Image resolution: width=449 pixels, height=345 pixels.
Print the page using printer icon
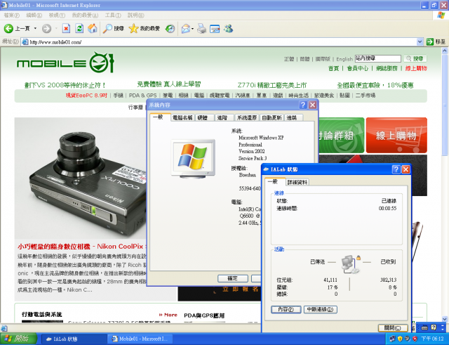click(x=202, y=28)
